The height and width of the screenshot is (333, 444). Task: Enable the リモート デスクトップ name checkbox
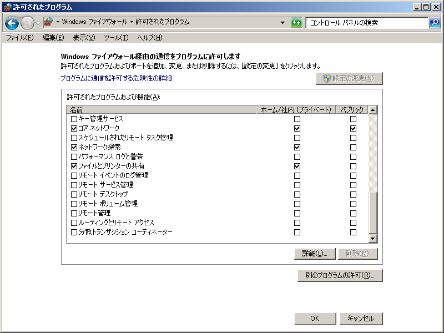coord(74,195)
